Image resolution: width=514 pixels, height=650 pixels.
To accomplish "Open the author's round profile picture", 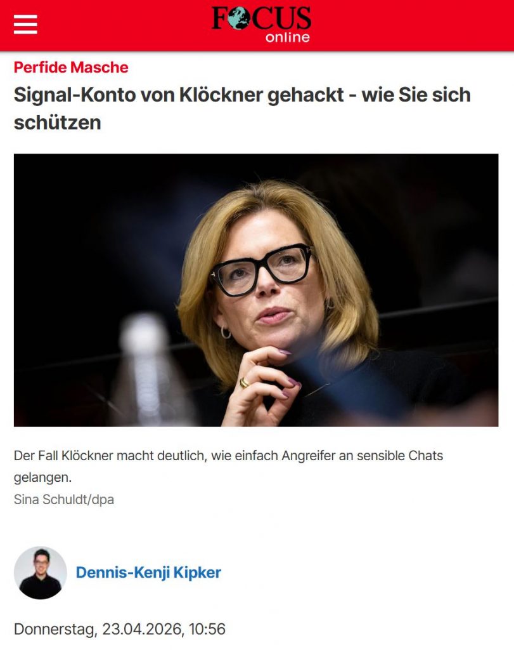I will (x=40, y=573).
